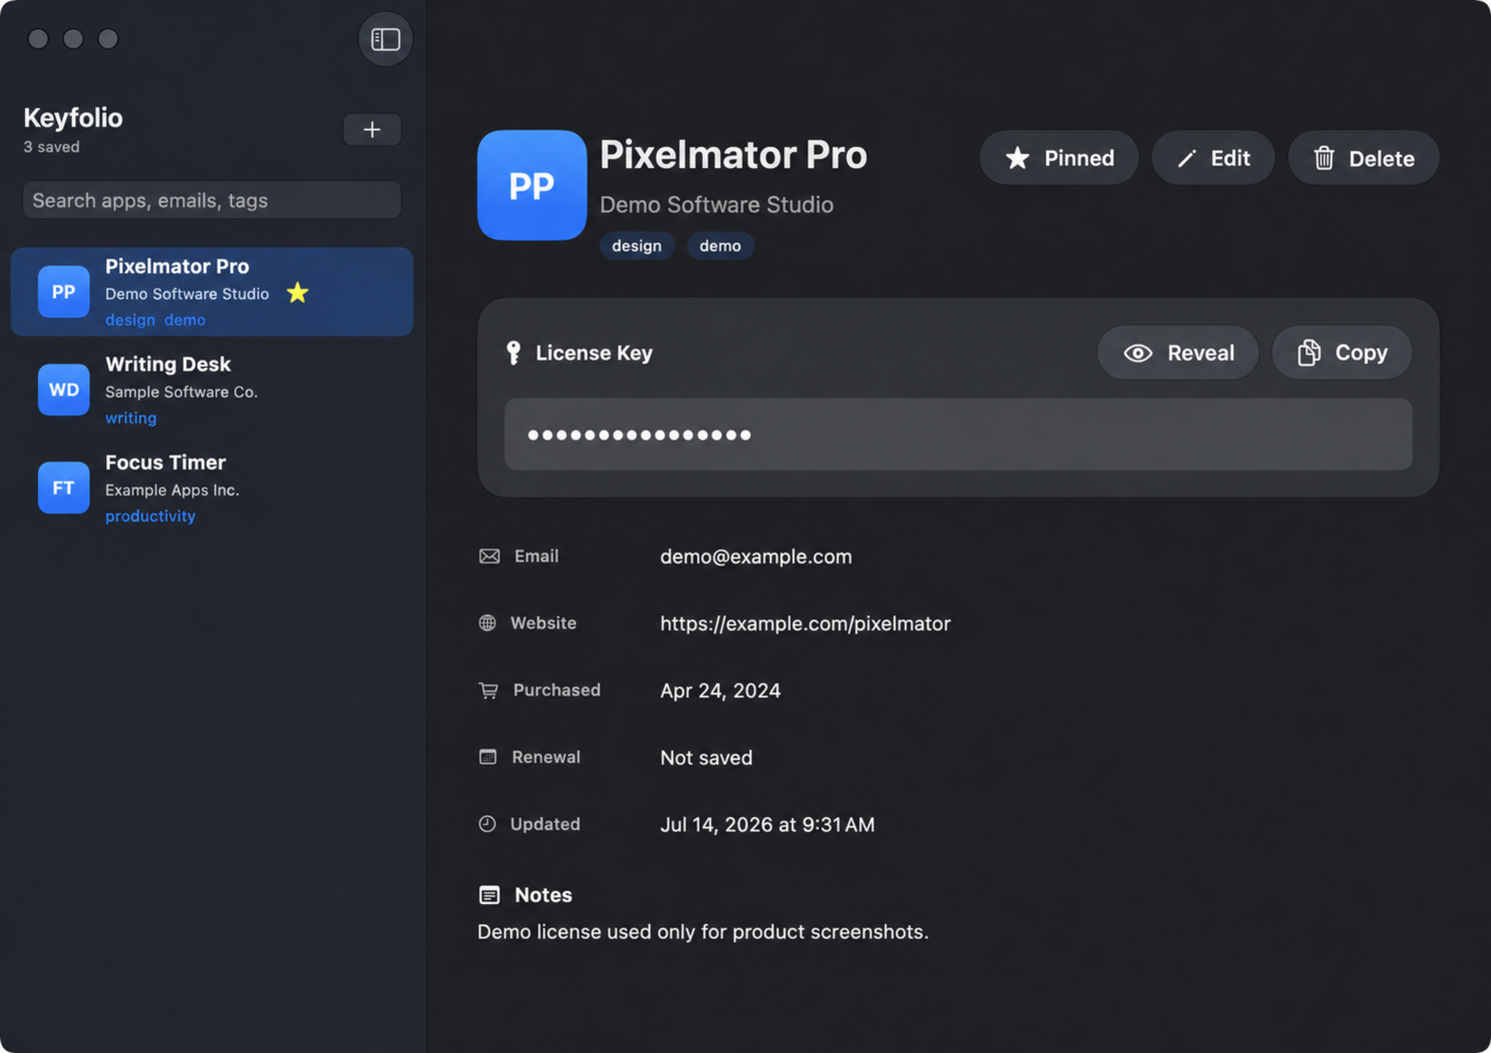The height and width of the screenshot is (1053, 1491).
Task: Click the design tag chip in header
Action: 637,245
